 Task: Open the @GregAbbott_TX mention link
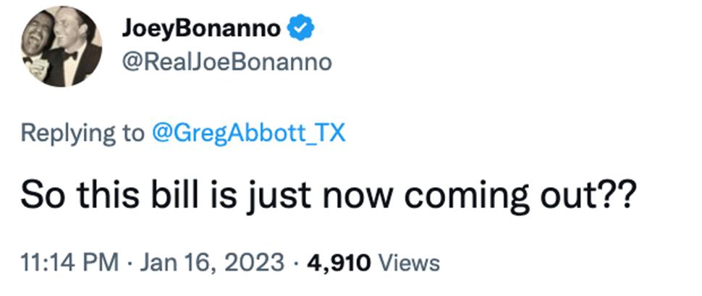coord(247,133)
